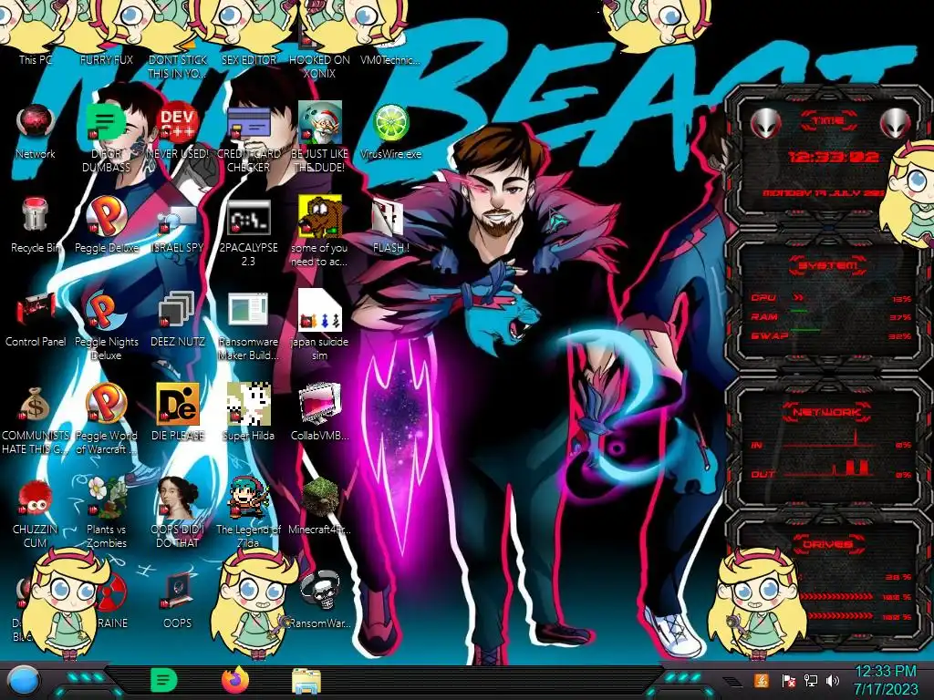
Task: Select the VirusWire.exe lime icon
Action: 390,122
